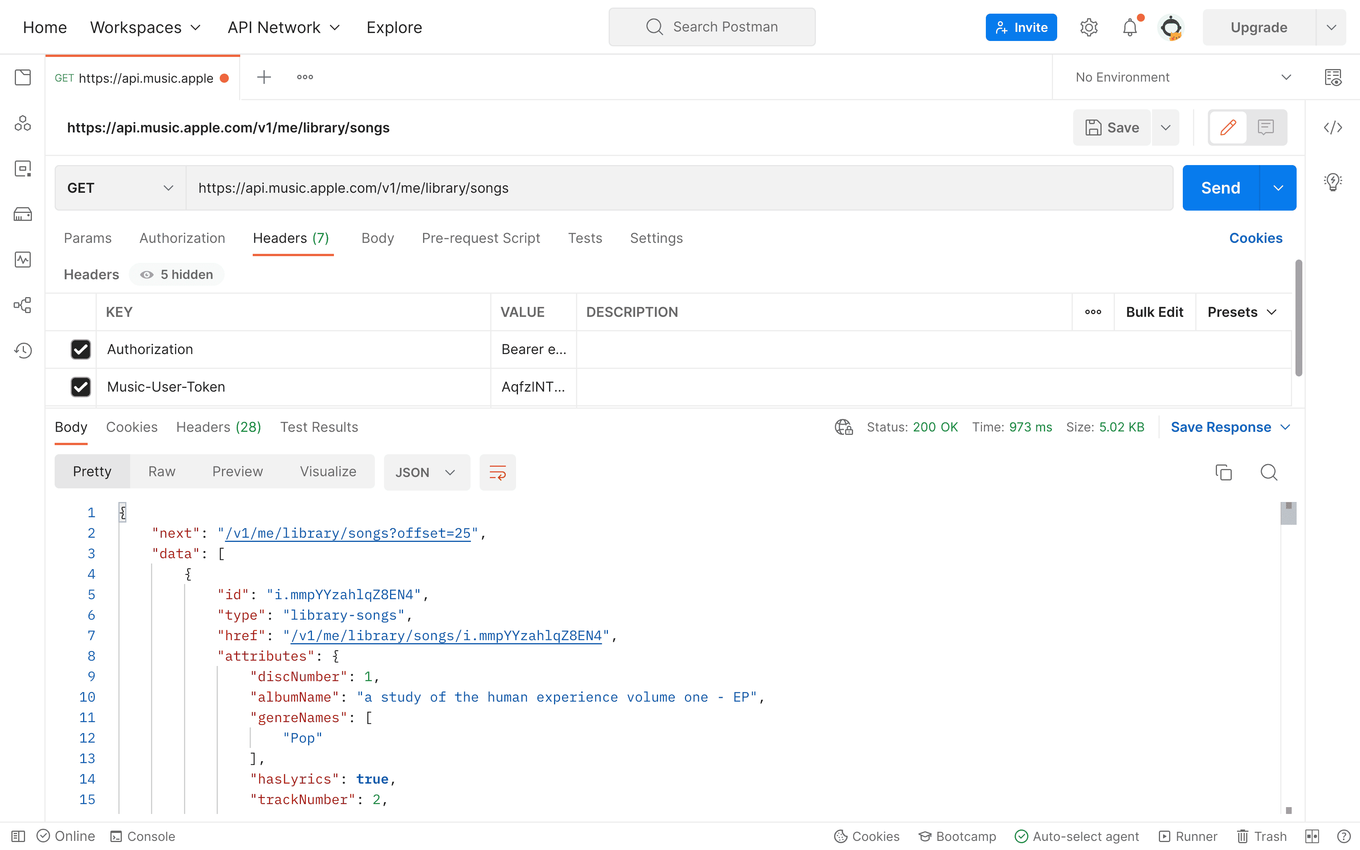The height and width of the screenshot is (850, 1360).
Task: Switch to the Authorization tab
Action: (182, 238)
